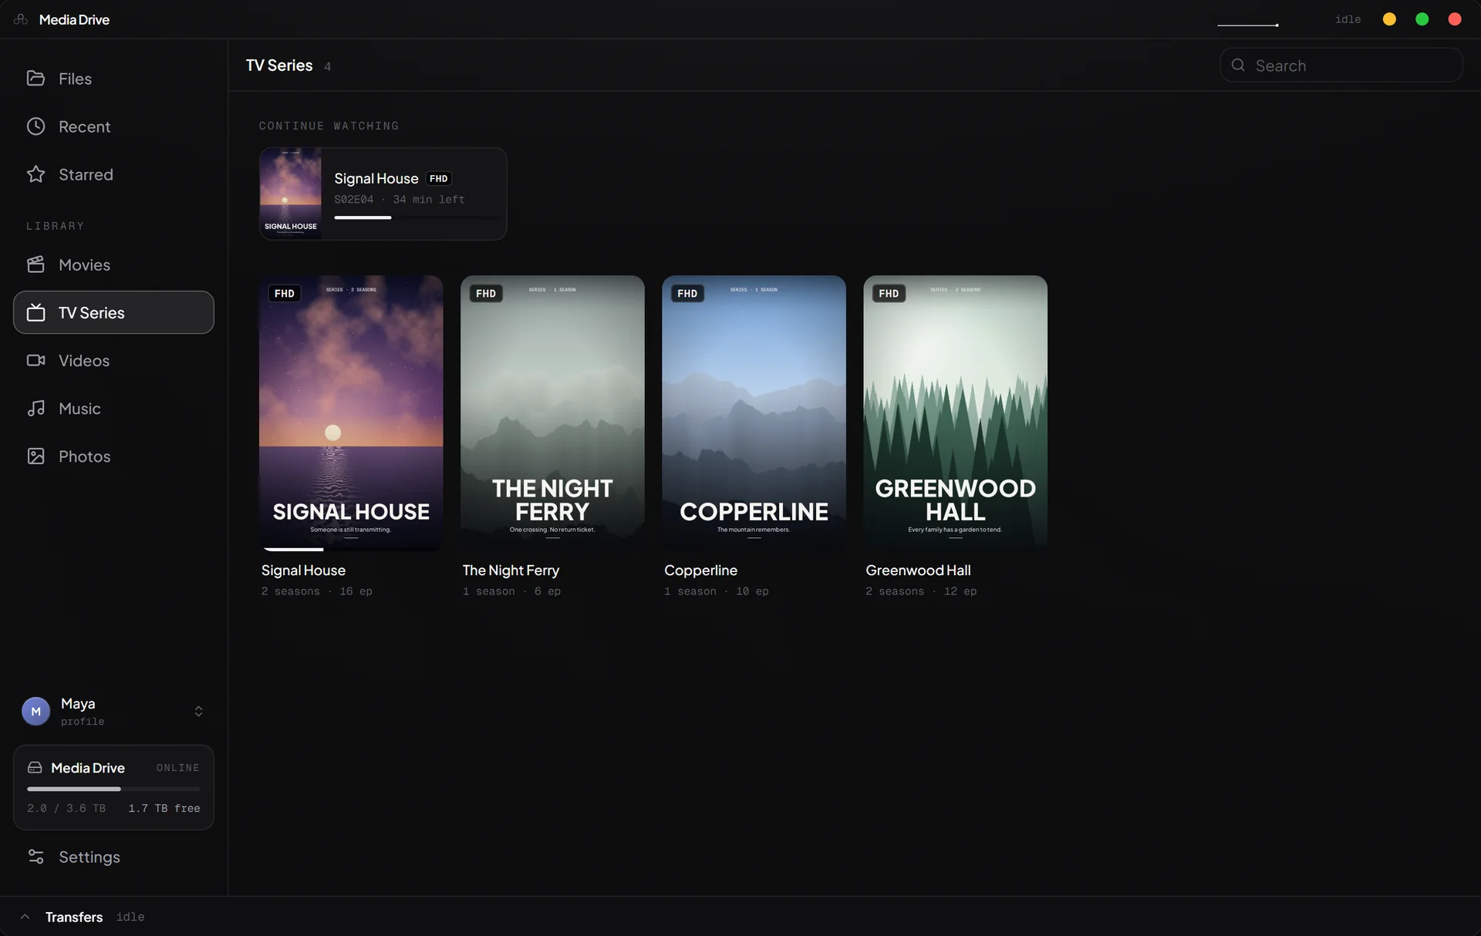This screenshot has width=1481, height=936.
Task: Click "1.7 TB free" text
Action: pyautogui.click(x=164, y=808)
